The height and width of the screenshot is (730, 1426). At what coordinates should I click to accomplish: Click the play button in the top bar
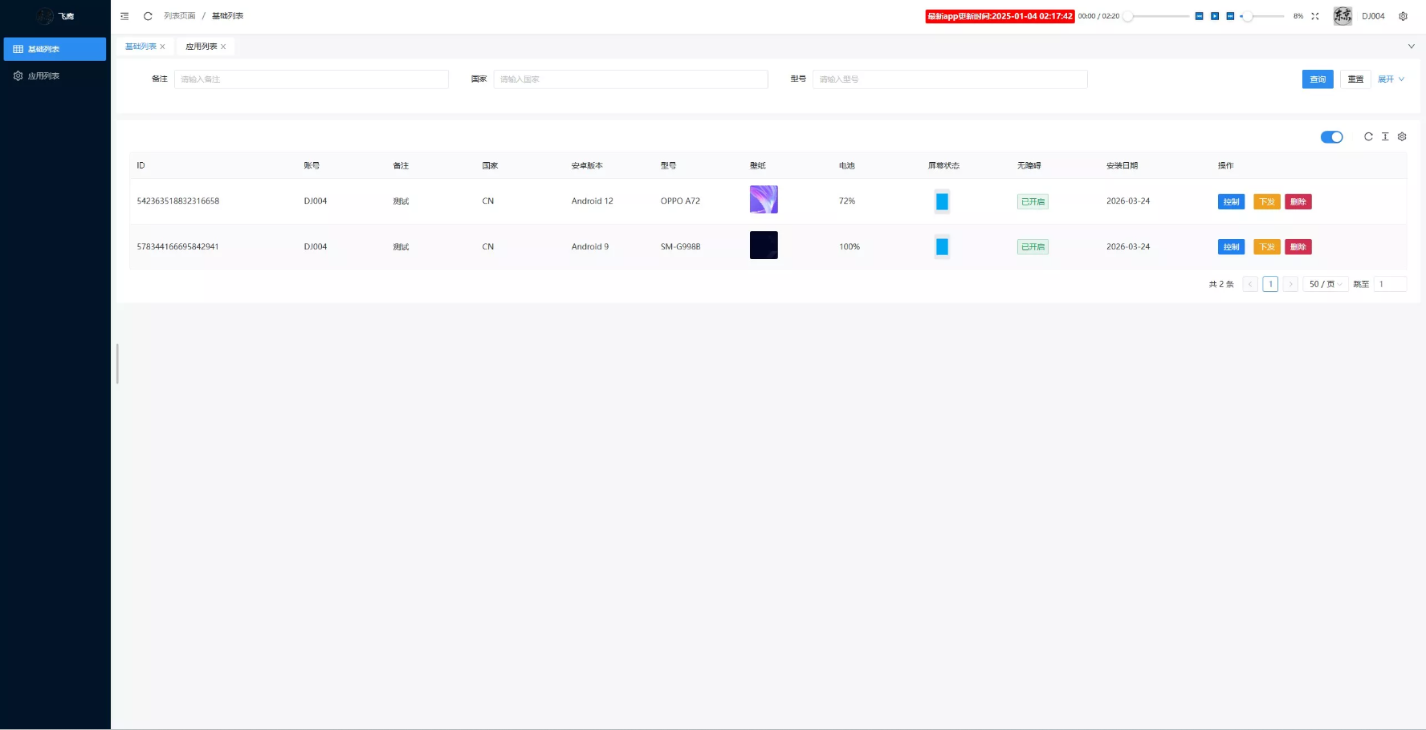1215,16
